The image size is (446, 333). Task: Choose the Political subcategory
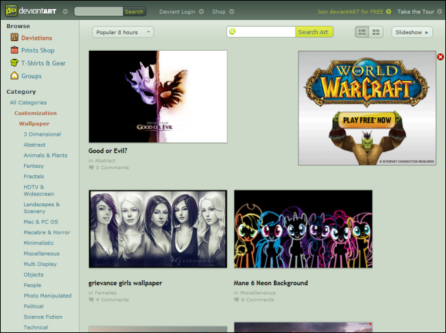[34, 306]
